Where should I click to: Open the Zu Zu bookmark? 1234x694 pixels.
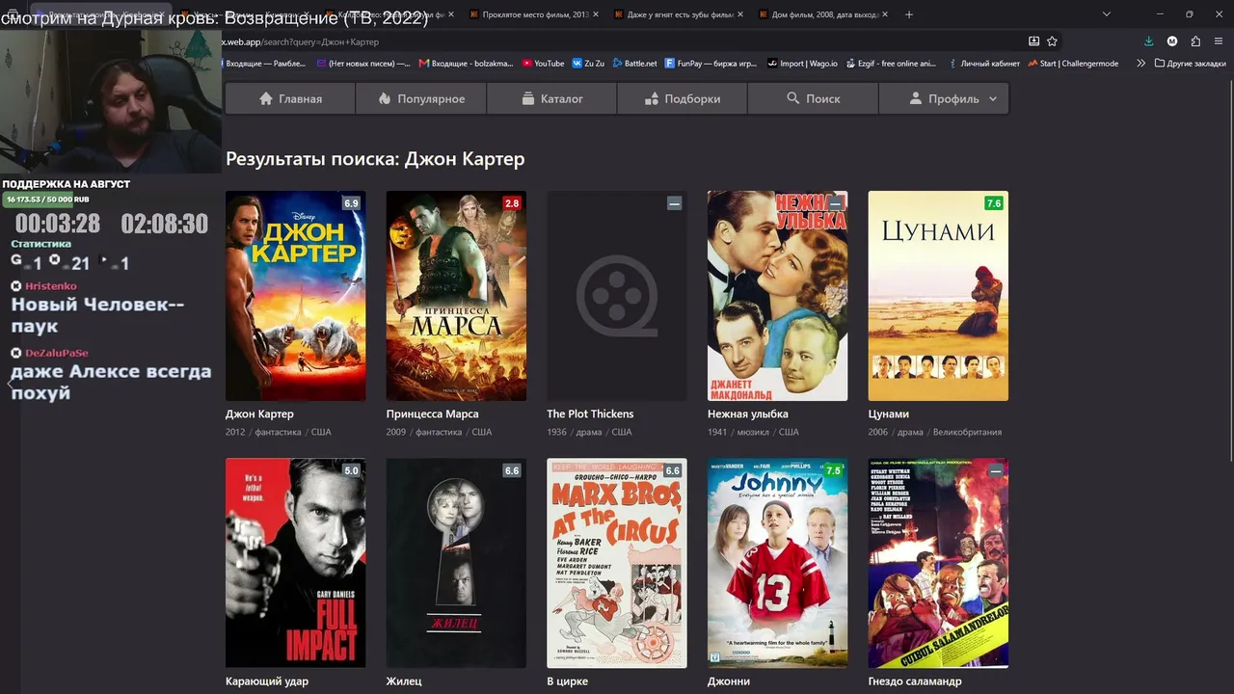coord(588,64)
